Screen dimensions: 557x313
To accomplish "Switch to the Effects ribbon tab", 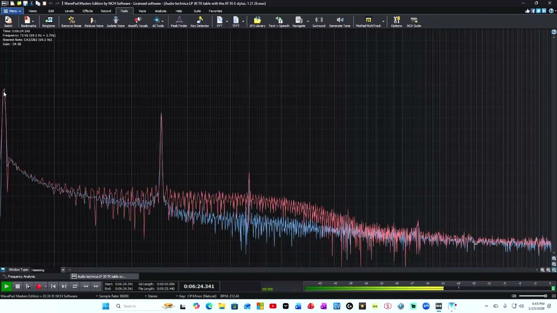I will (87, 11).
